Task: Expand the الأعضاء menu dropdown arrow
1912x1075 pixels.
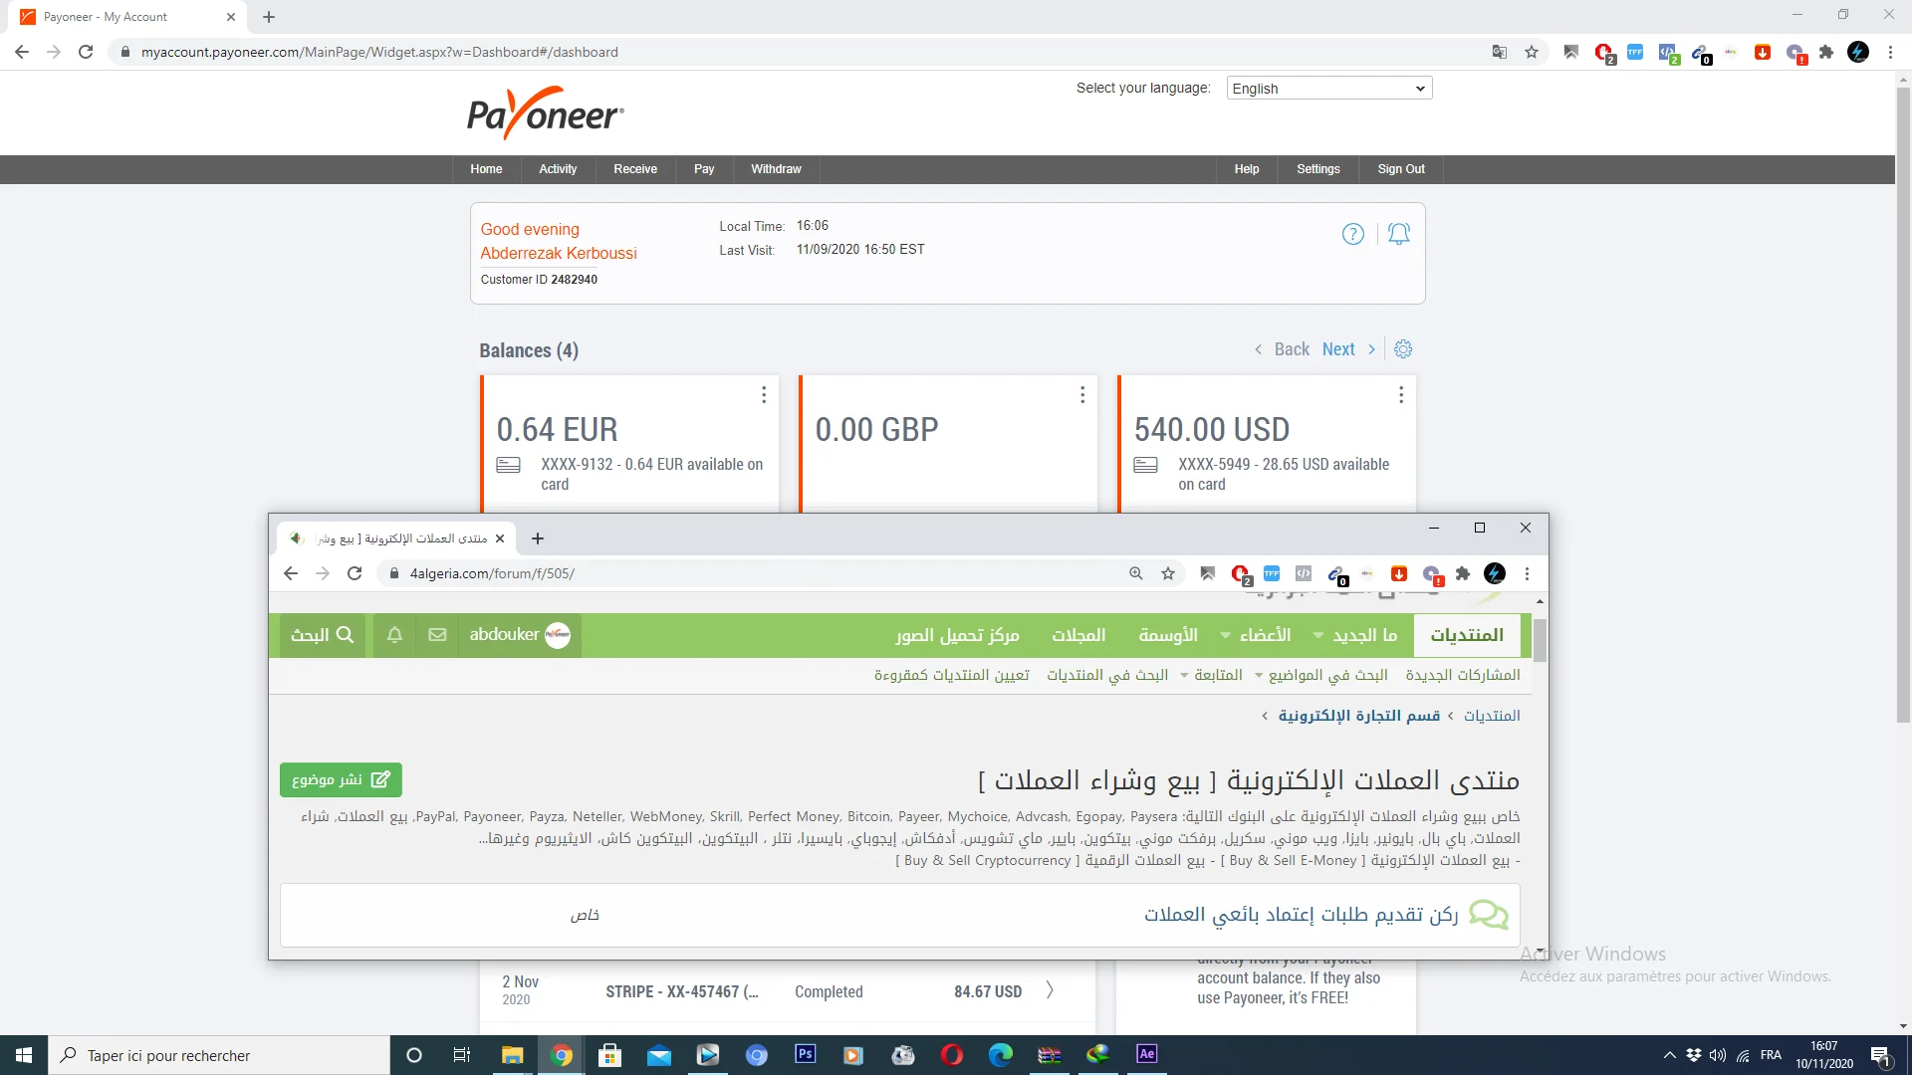Action: 1226,636
